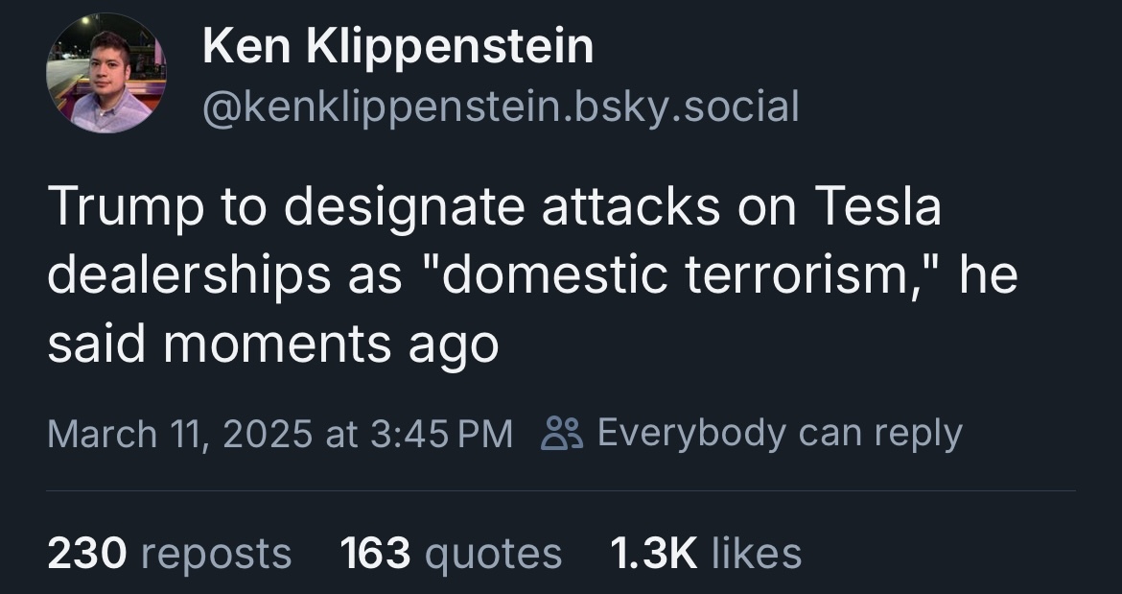Click the number 163 in quote count
Image resolution: width=1122 pixels, height=594 pixels.
[376, 553]
